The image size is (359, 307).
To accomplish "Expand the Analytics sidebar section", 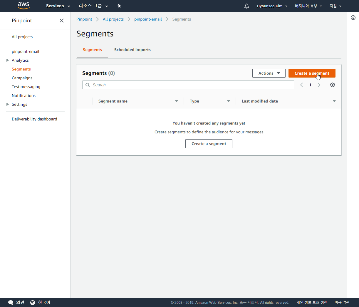I will pyautogui.click(x=8, y=60).
